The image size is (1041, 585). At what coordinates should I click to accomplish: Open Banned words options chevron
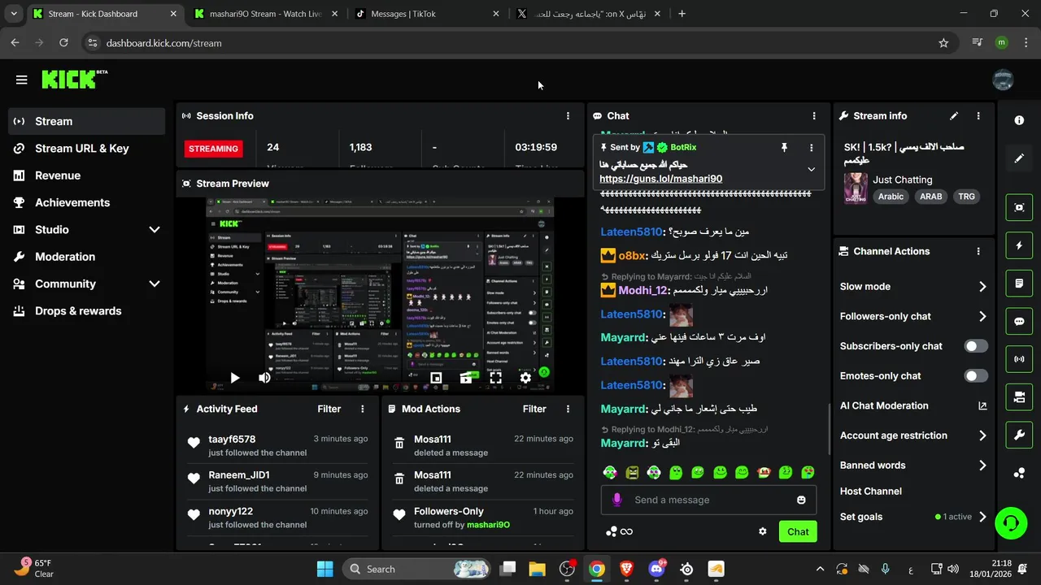[x=982, y=466]
